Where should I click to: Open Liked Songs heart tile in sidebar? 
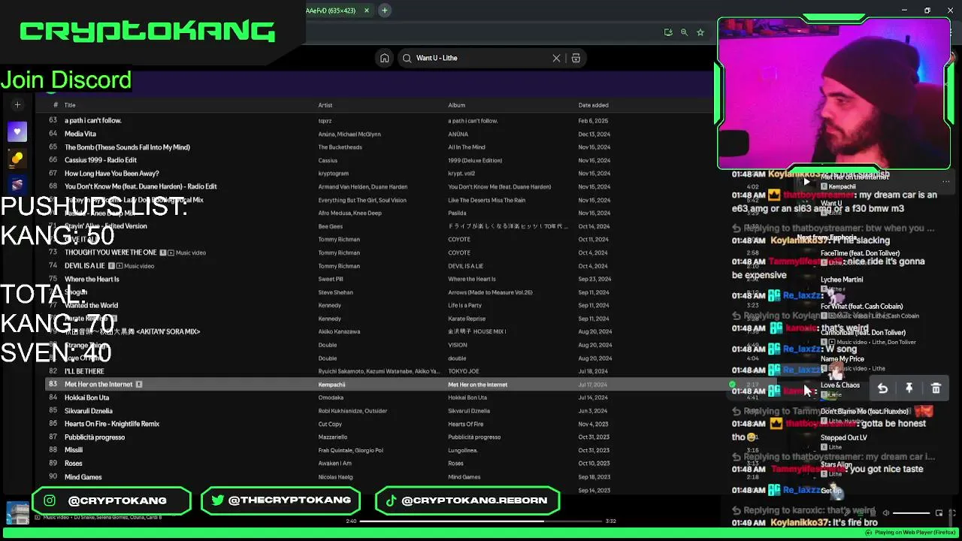coord(17,131)
